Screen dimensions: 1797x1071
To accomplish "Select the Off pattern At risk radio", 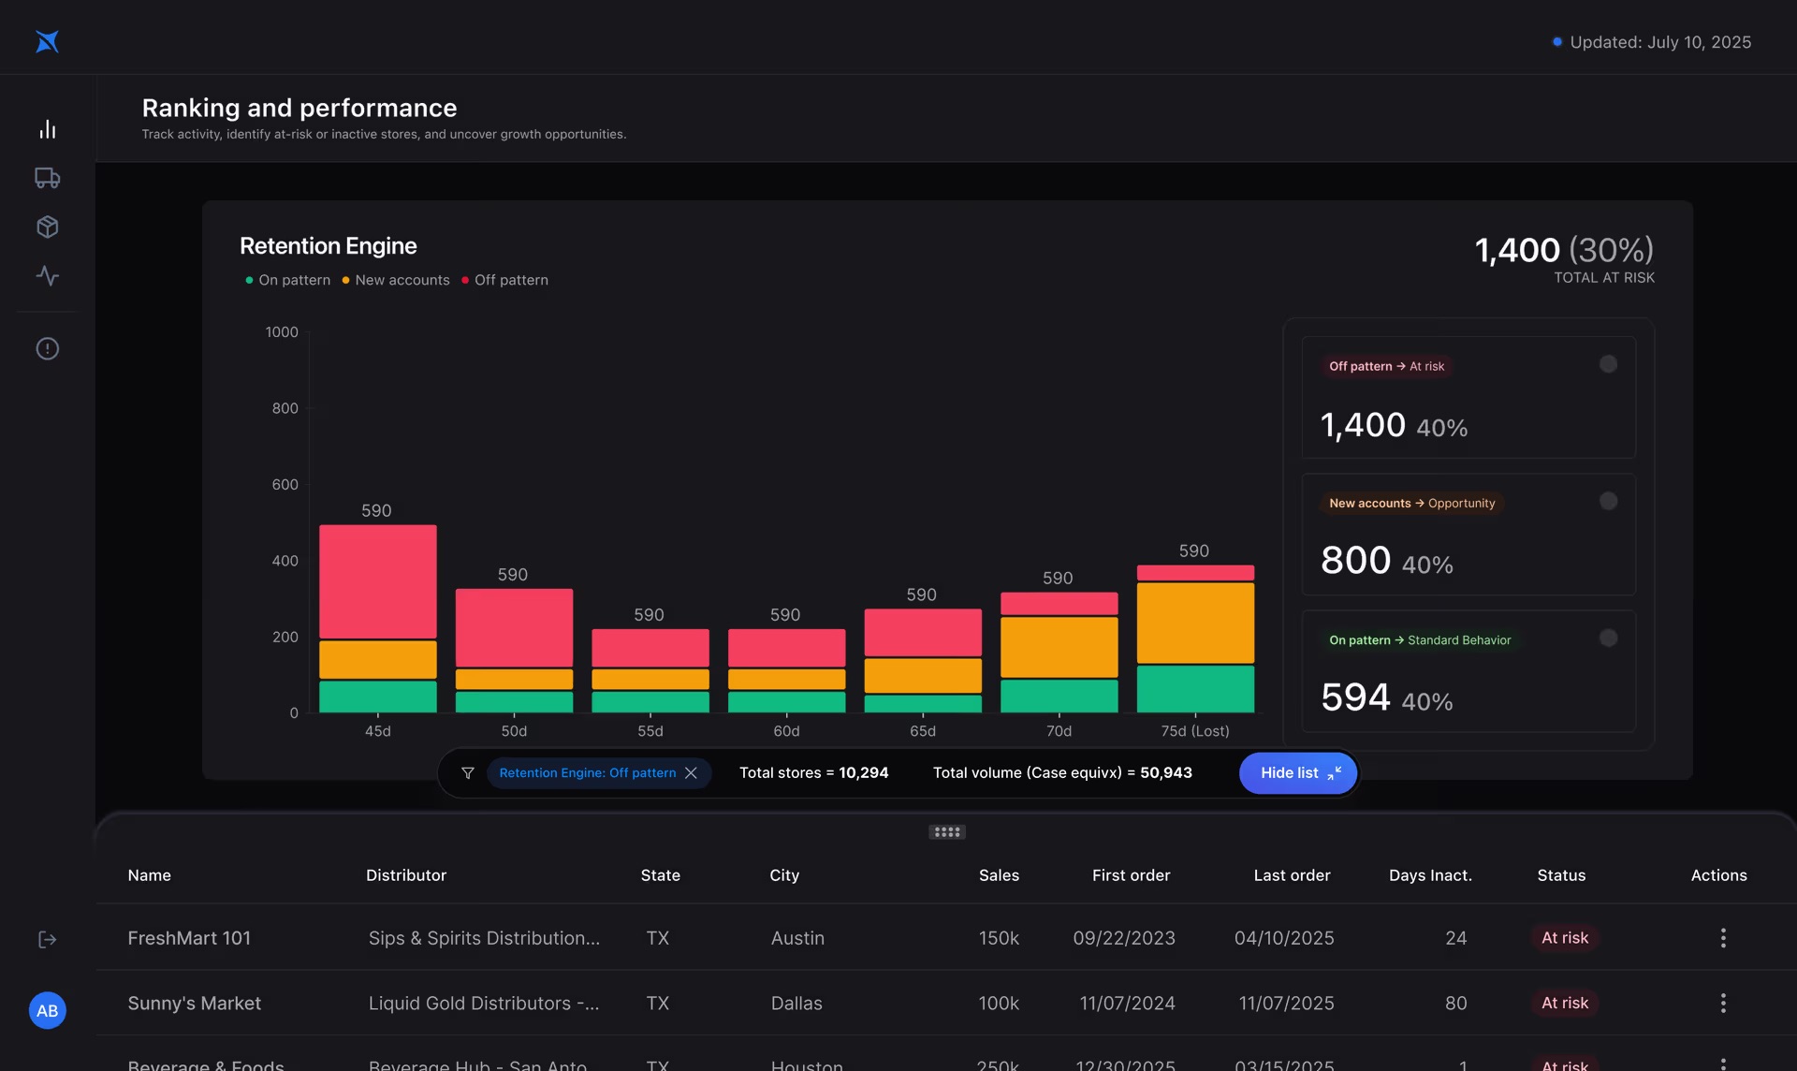I will point(1608,364).
